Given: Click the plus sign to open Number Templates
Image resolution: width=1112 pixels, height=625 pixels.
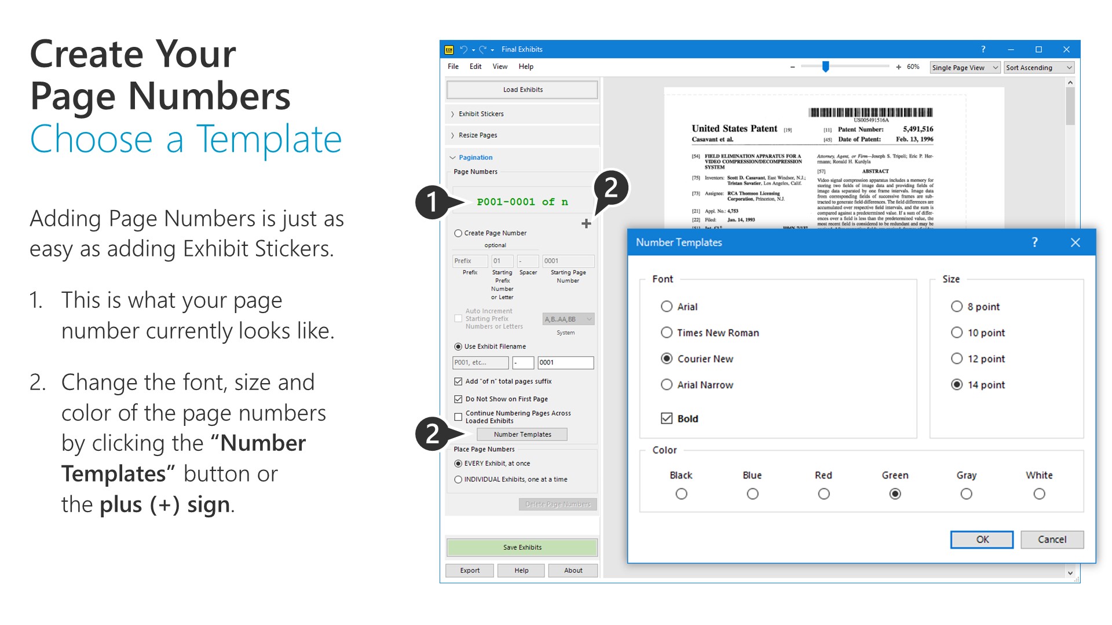Looking at the screenshot, I should [x=586, y=223].
